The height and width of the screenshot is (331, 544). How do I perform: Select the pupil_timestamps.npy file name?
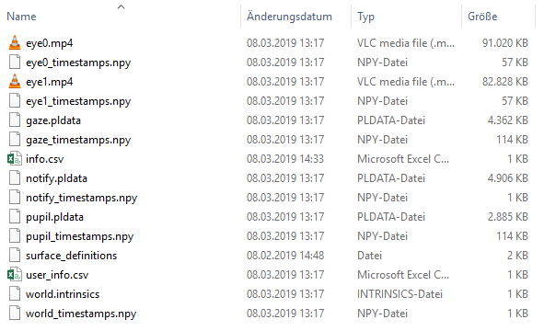(x=80, y=236)
